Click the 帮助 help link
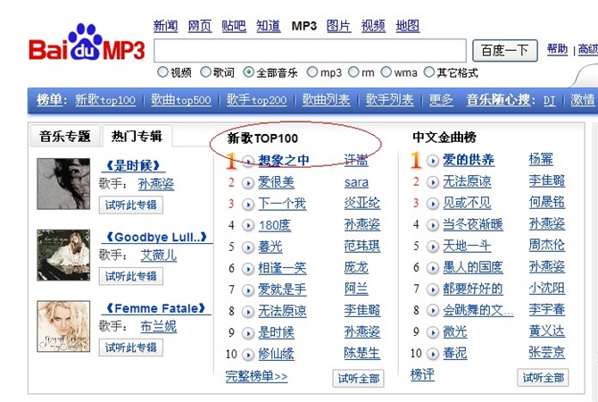This screenshot has height=402, width=598. (557, 49)
